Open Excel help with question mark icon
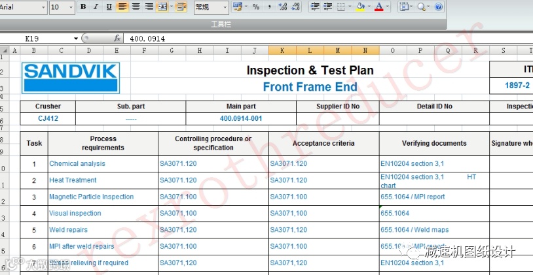533x275 pixels. (439, 7)
